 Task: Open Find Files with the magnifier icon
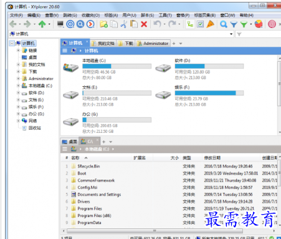click(224, 24)
